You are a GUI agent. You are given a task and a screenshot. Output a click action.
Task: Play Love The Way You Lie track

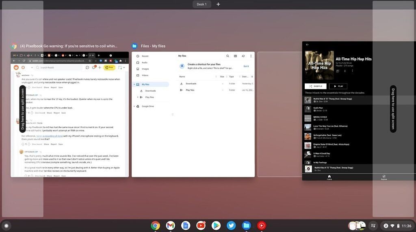(x=359, y=127)
